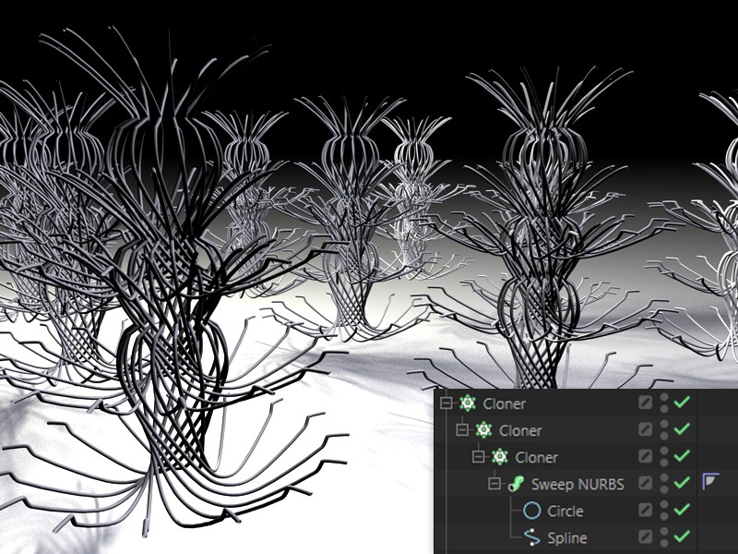Collapse the Sweep NURBS object children
This screenshot has width=738, height=554.
coord(494,484)
